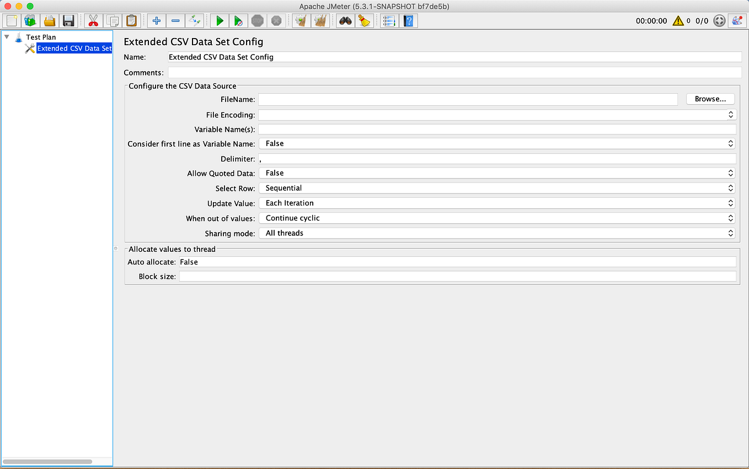Open the Sharing mode dropdown
Viewport: 749px width, 469px height.
coord(730,233)
